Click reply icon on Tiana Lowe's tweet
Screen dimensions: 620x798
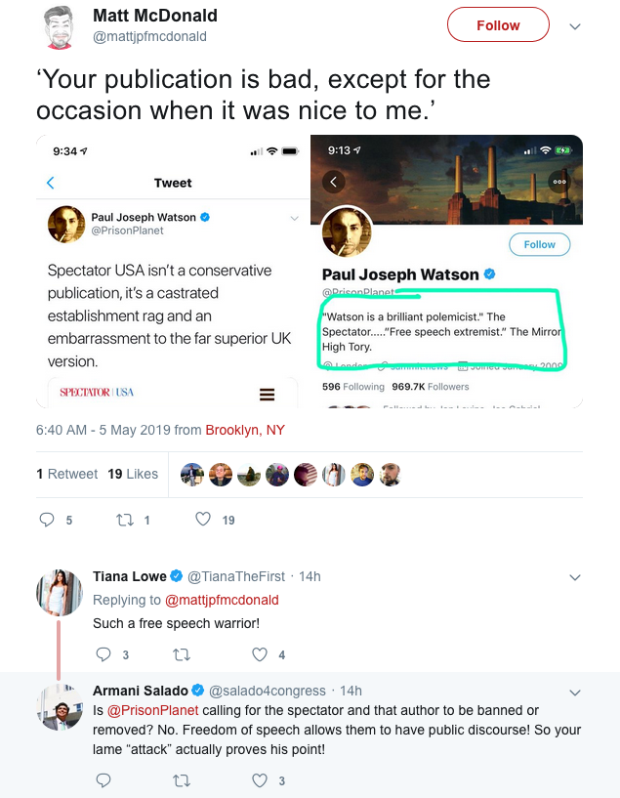tap(104, 654)
